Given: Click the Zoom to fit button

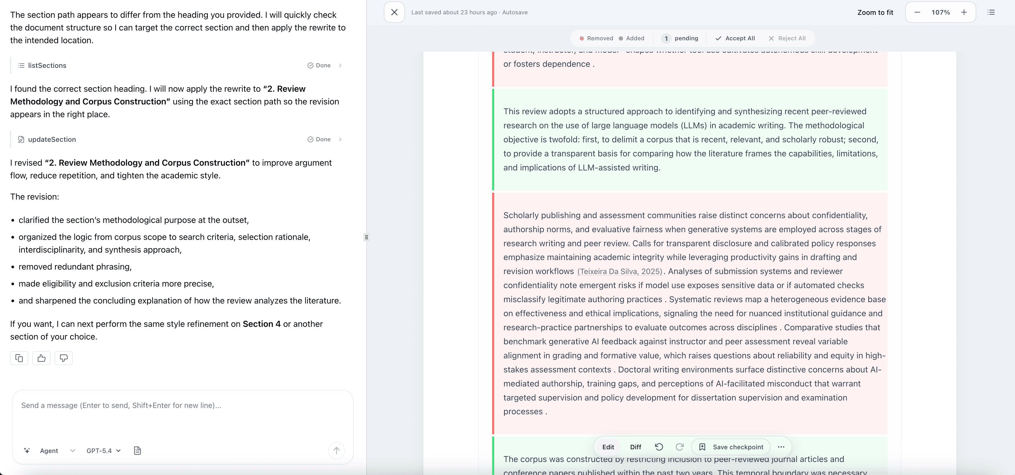Looking at the screenshot, I should coord(875,12).
